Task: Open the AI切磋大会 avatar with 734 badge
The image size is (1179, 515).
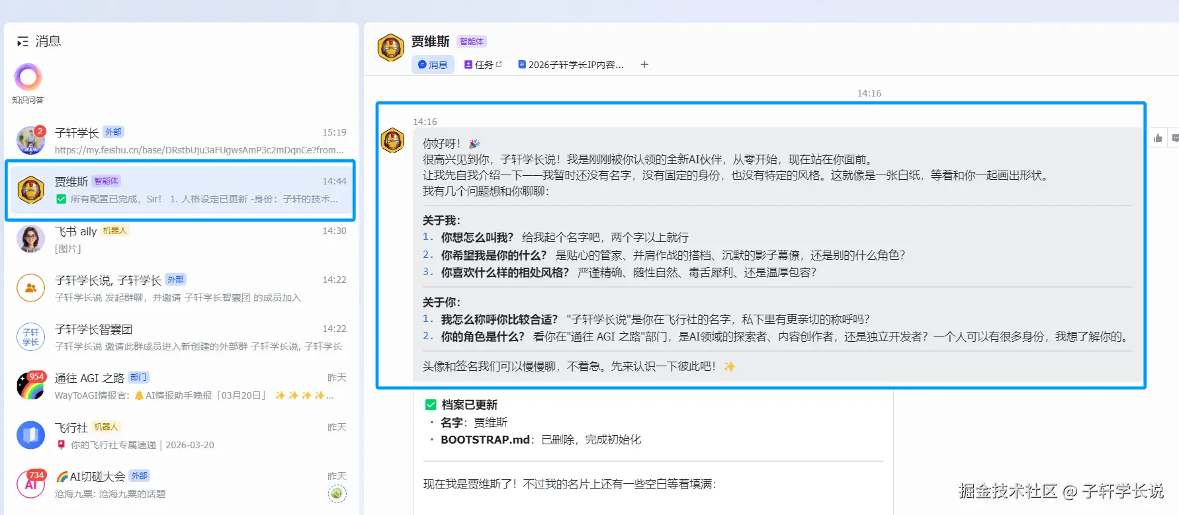Action: point(31,484)
